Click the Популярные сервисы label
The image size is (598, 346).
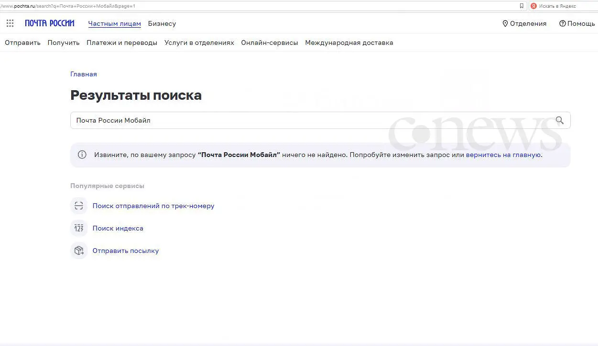coord(107,186)
